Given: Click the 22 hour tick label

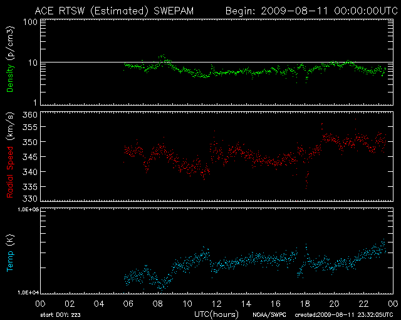Looking at the screenshot, I should click(x=363, y=304).
